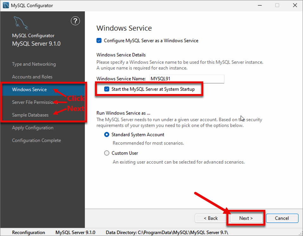
Task: Click the Reconfiguration status bar text
Action: pyautogui.click(x=28, y=233)
